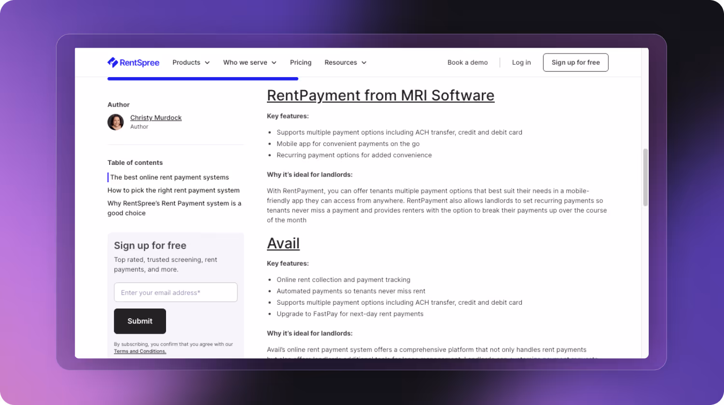The width and height of the screenshot is (724, 405).
Task: Click 'Recurring payment options for added convenience' bullet
Action: [354, 155]
